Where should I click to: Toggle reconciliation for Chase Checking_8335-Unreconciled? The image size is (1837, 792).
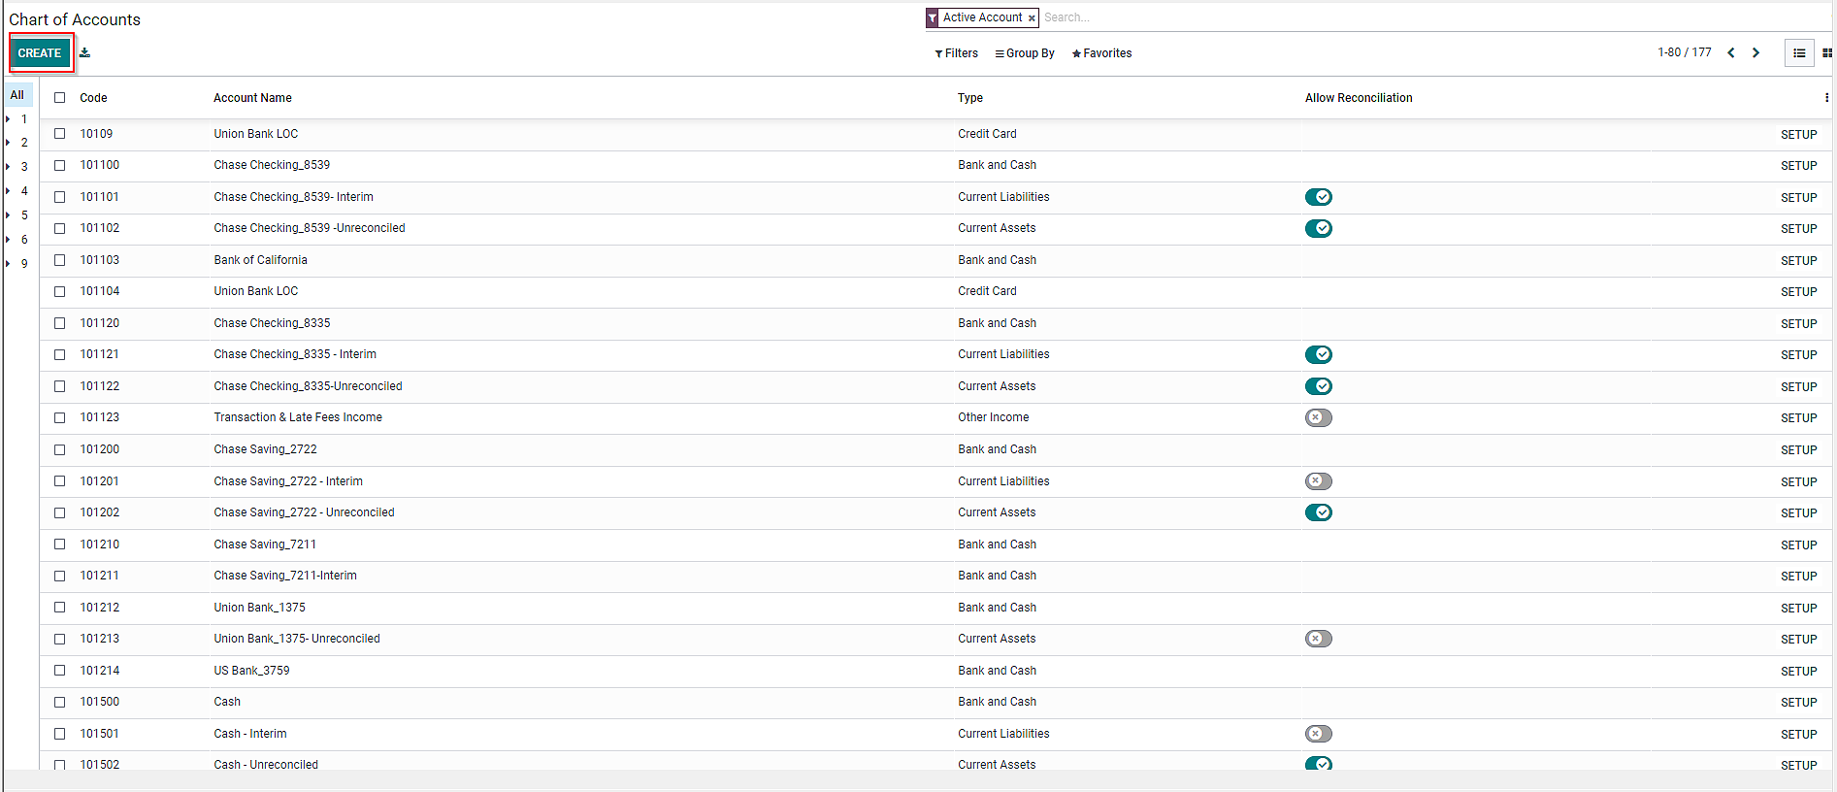pyautogui.click(x=1318, y=386)
